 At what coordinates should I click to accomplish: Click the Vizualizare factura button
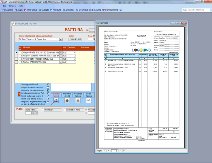pyautogui.click(x=56, y=95)
